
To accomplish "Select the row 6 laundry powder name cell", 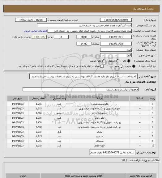I will tap(100, 127).
